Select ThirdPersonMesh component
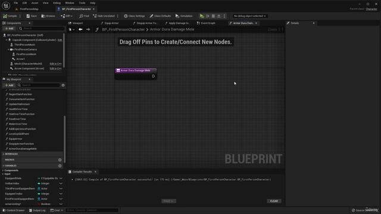381x214 pixels. 24,45
